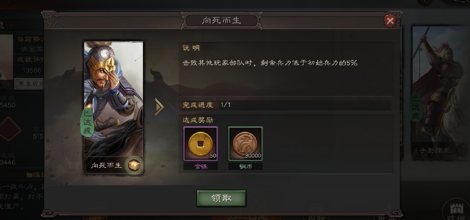Click the treasure chest icon on achievement card

click(x=134, y=165)
